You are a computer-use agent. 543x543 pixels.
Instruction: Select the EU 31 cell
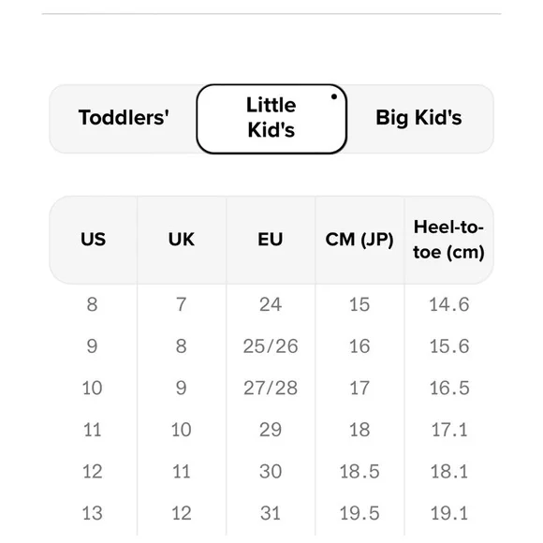coord(271,513)
